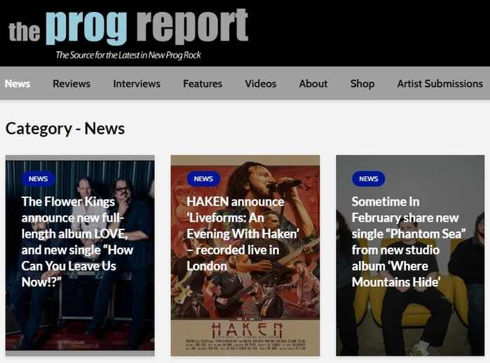Click the Category - News heading
Screen dimensions: 490x363
coord(65,129)
